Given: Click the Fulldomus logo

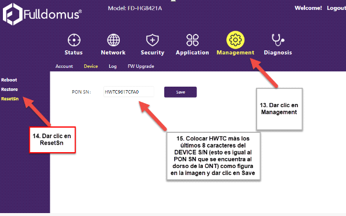Looking at the screenshot, I should (x=42, y=14).
